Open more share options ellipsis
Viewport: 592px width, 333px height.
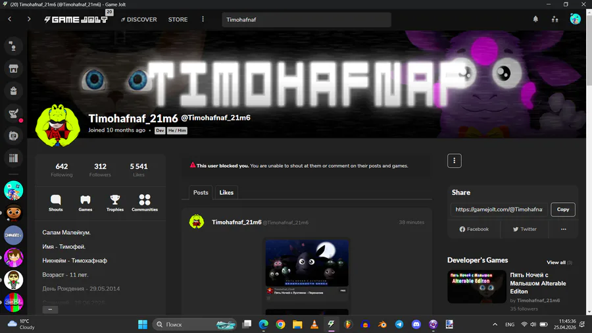click(x=563, y=229)
